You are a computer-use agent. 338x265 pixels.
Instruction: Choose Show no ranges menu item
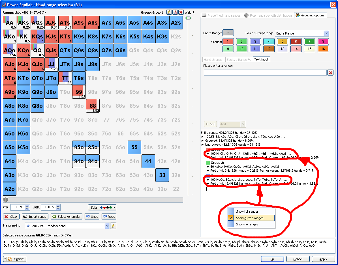click(x=251, y=224)
